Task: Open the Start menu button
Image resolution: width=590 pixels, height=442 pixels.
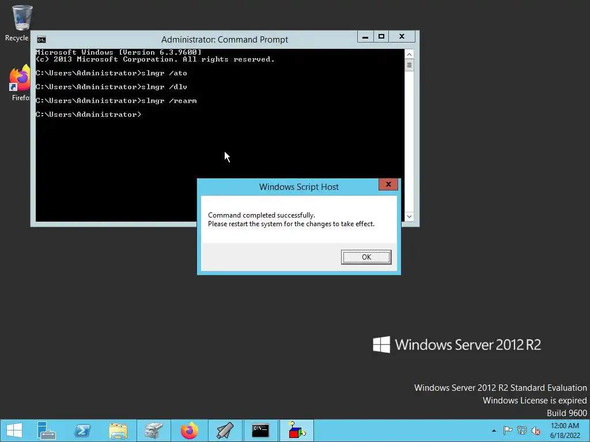Action: [x=14, y=430]
